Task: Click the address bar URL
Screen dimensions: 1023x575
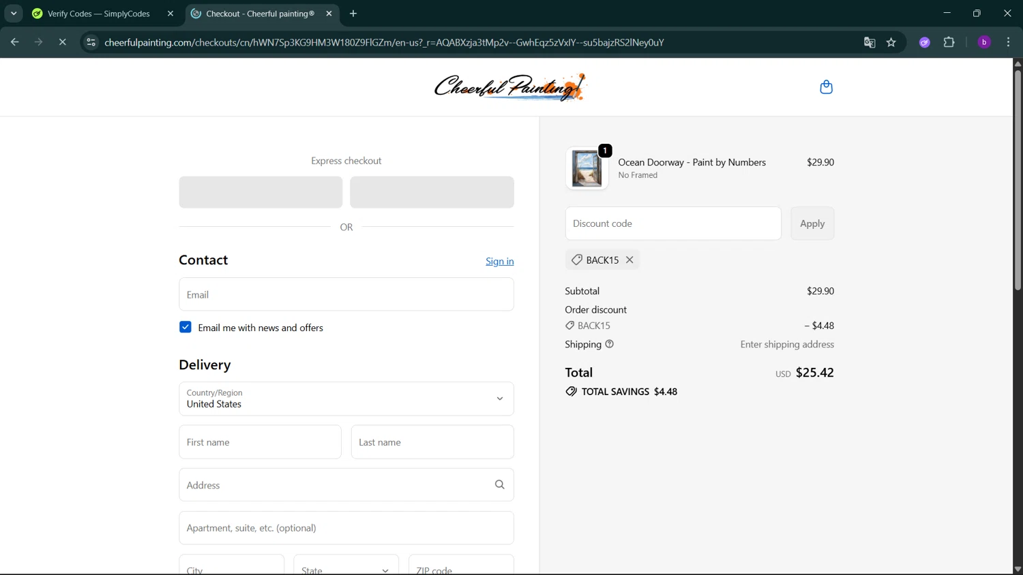Action: coord(384,42)
